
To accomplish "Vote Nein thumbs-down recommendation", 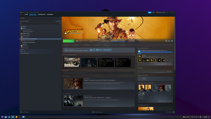I will (x=99, y=50).
